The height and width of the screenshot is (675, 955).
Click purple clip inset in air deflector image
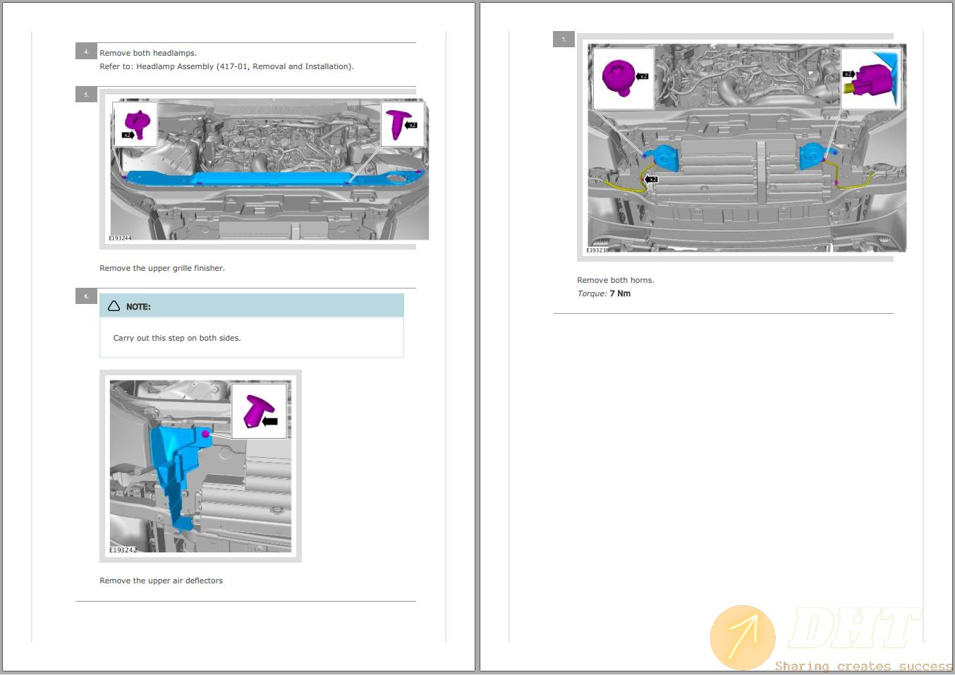[260, 411]
